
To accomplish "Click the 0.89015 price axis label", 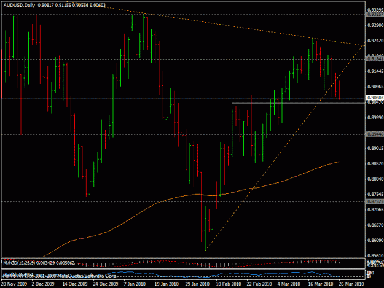I will pyautogui.click(x=375, y=148).
